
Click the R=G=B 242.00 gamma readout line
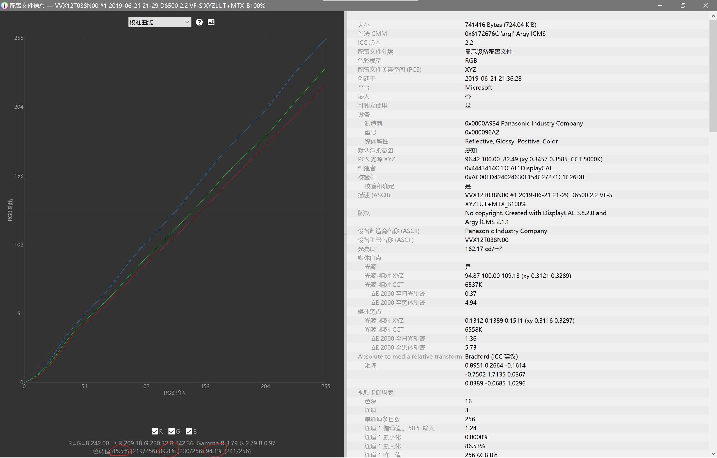click(172, 443)
